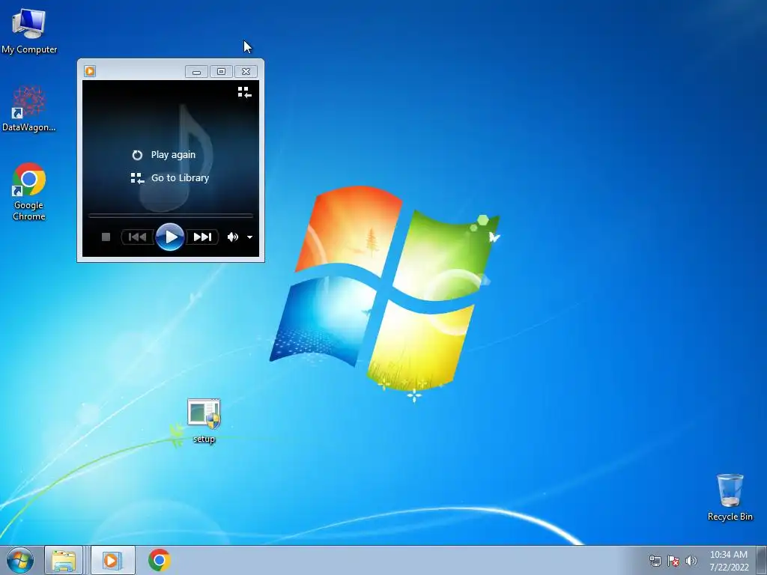This screenshot has height=575, width=767.
Task: Skip to the next track
Action: click(x=202, y=237)
